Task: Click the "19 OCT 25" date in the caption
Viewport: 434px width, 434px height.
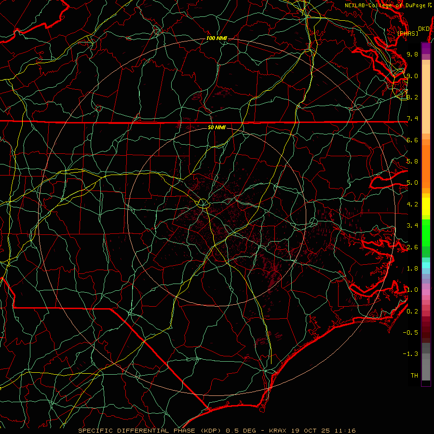Action: (x=310, y=431)
